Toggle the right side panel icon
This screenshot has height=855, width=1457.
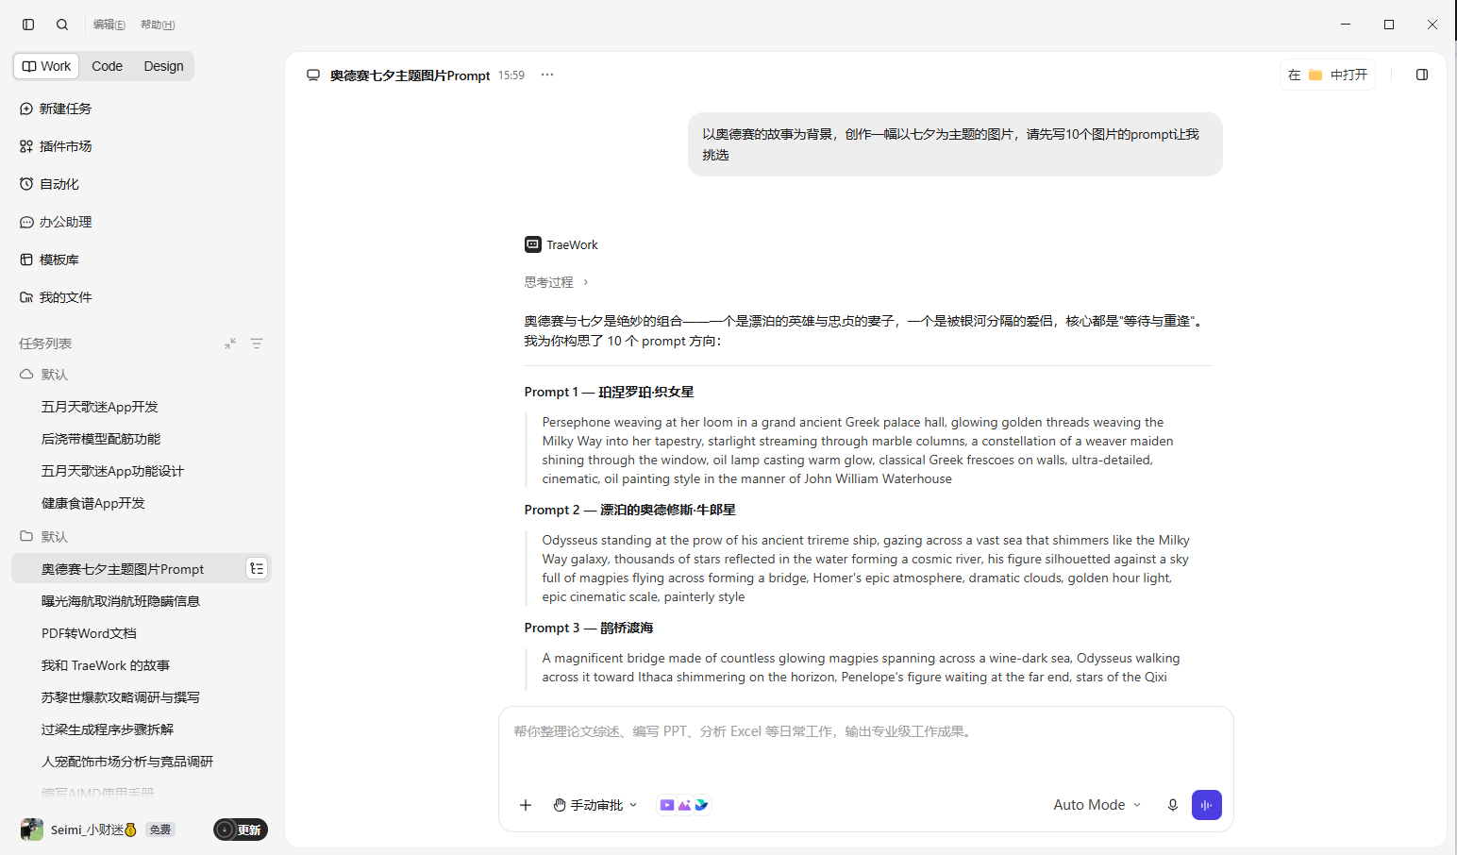1422,75
